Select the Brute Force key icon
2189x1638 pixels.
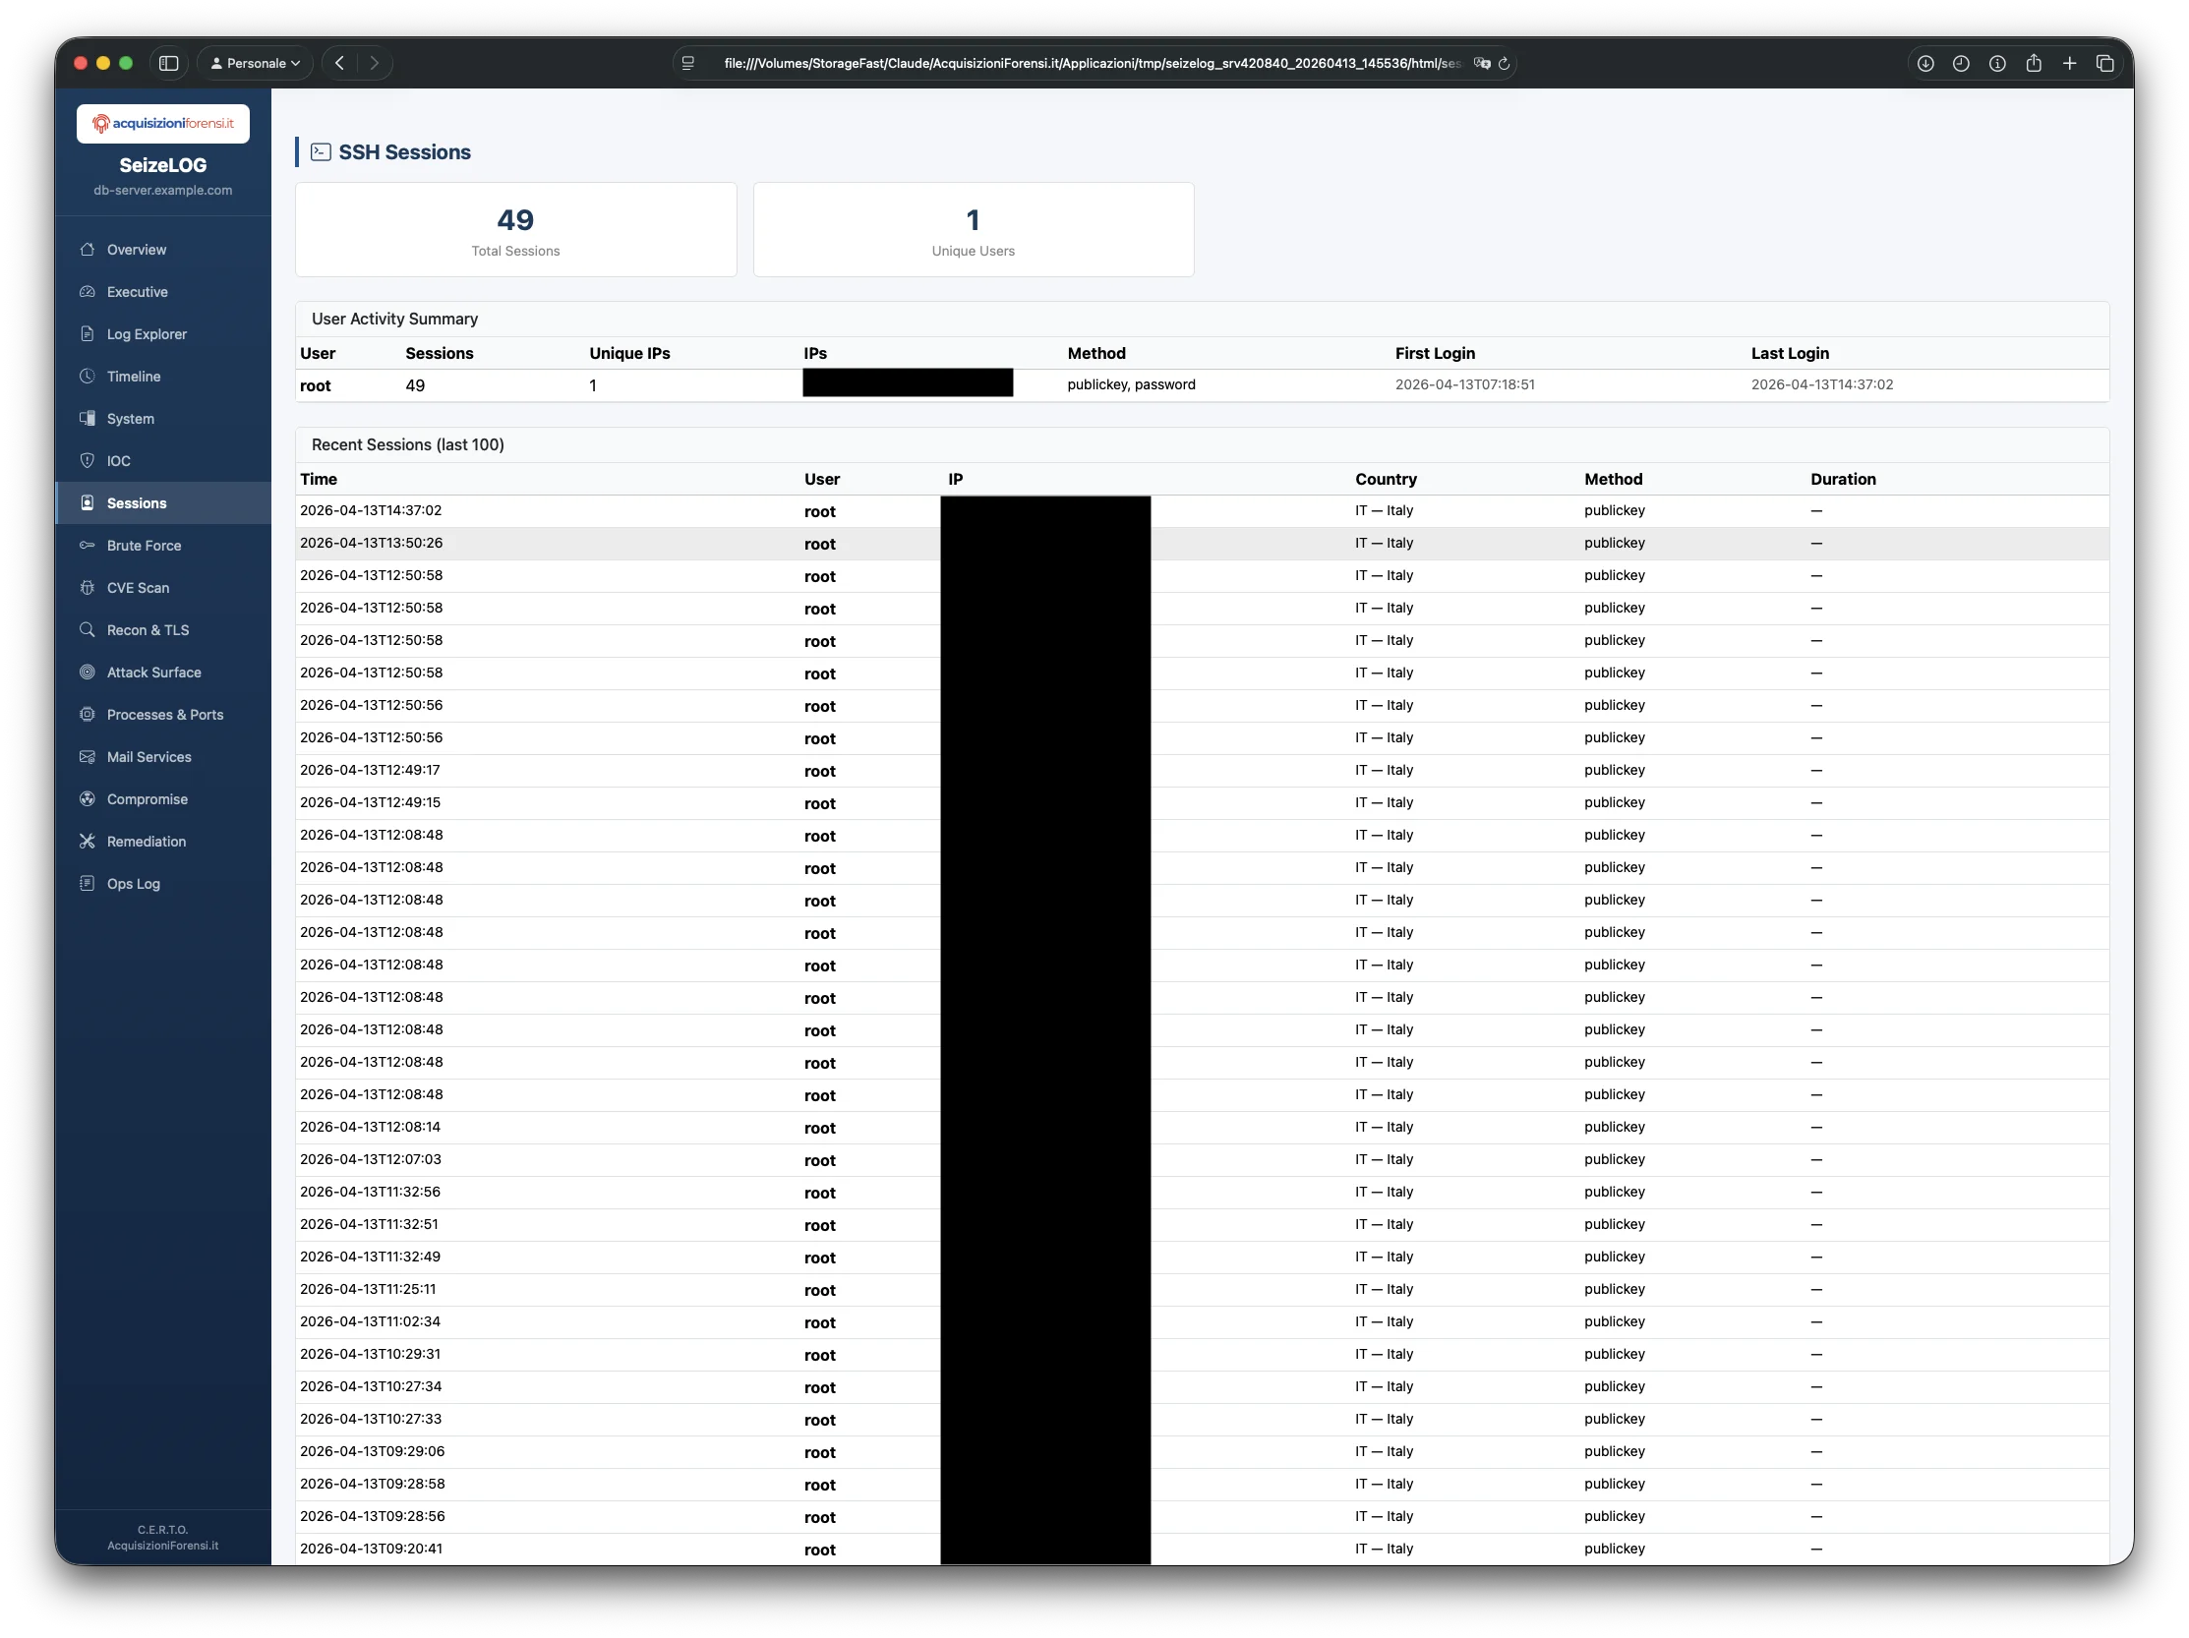pos(88,545)
